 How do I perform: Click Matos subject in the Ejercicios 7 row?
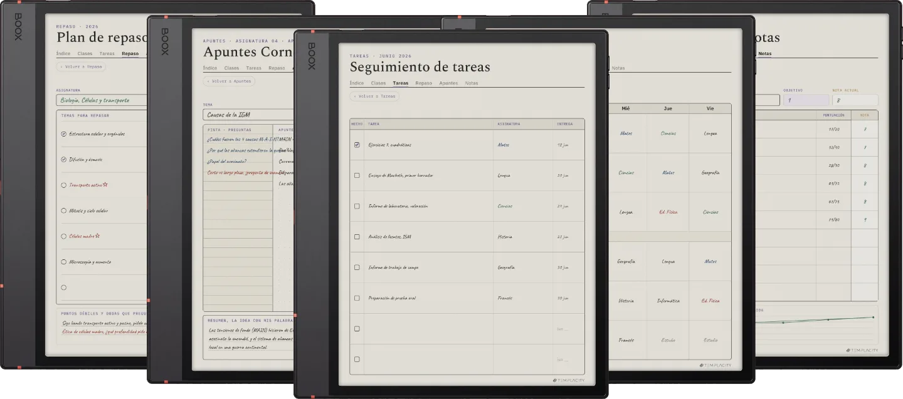503,145
